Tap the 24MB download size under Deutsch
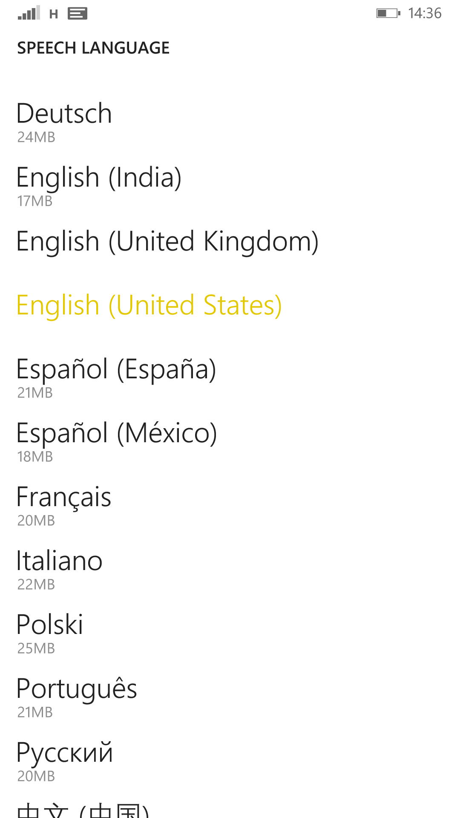The width and height of the screenshot is (460, 818). (x=36, y=137)
